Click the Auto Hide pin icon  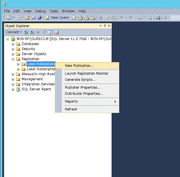click(x=105, y=26)
